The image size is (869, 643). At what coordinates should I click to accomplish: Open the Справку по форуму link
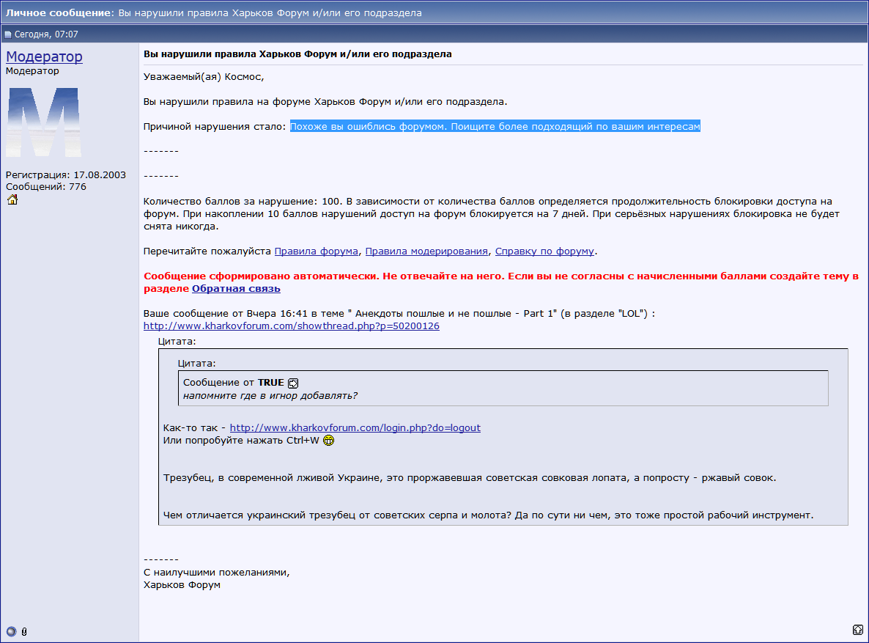[x=544, y=251]
